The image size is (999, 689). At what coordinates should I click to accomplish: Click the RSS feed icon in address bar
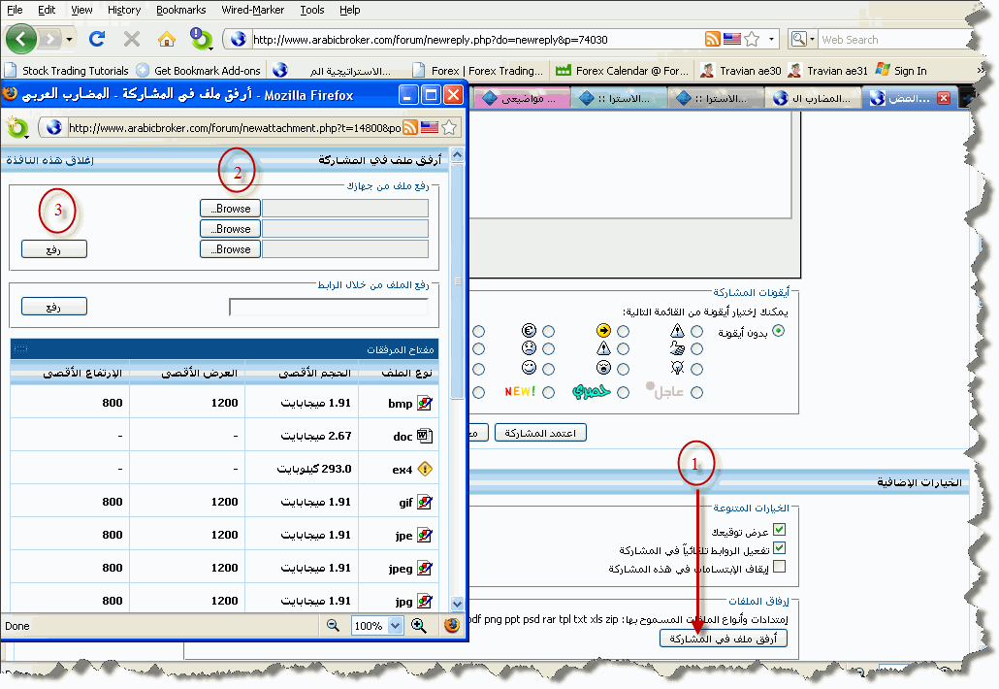[713, 39]
